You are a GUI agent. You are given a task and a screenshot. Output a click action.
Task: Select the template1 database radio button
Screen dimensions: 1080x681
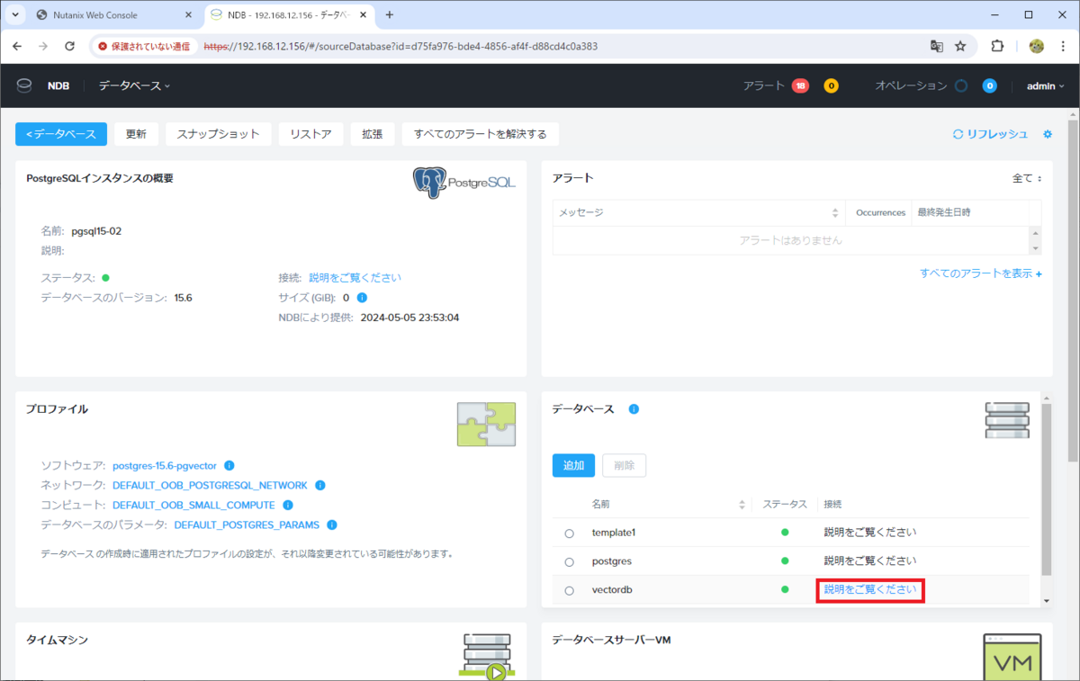[x=569, y=533]
